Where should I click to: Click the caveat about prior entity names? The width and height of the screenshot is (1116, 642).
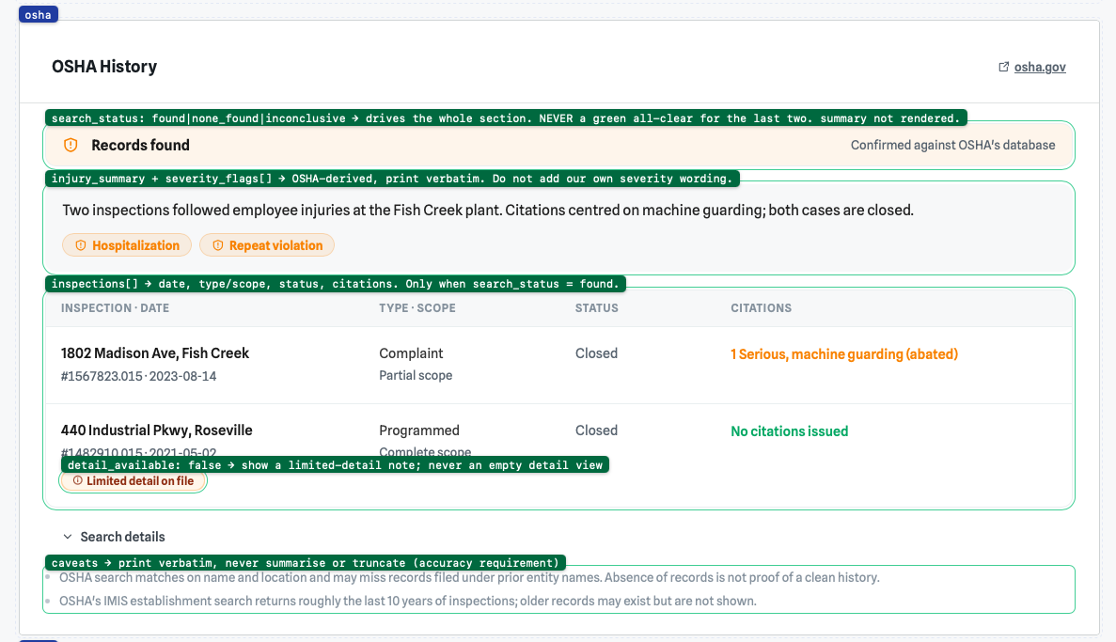tap(469, 577)
